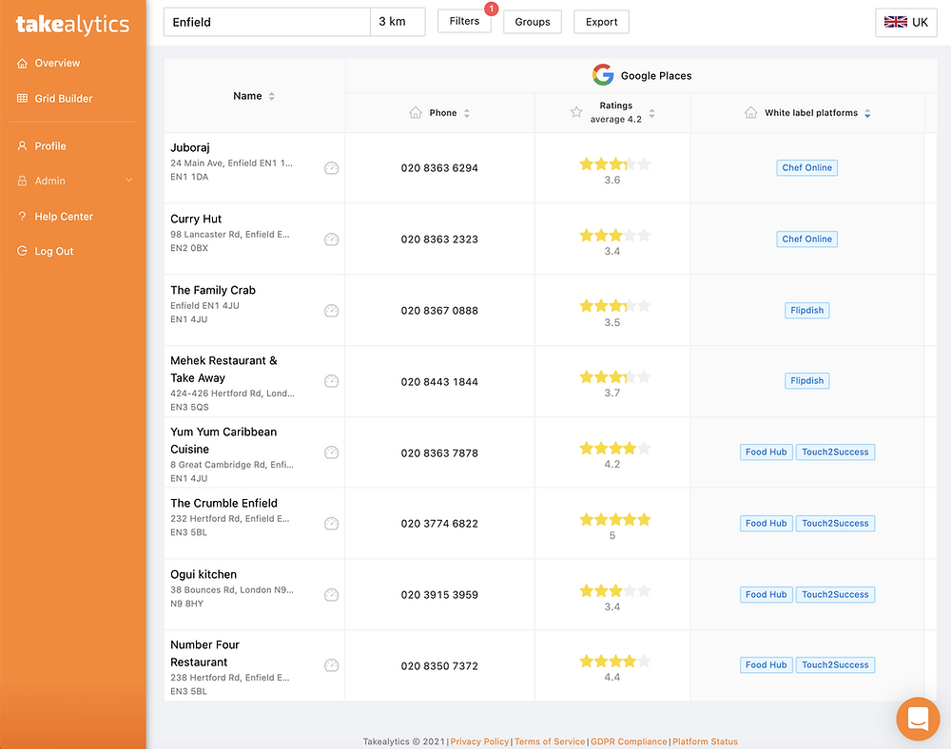Click the star icon in Ratings header

(x=576, y=112)
